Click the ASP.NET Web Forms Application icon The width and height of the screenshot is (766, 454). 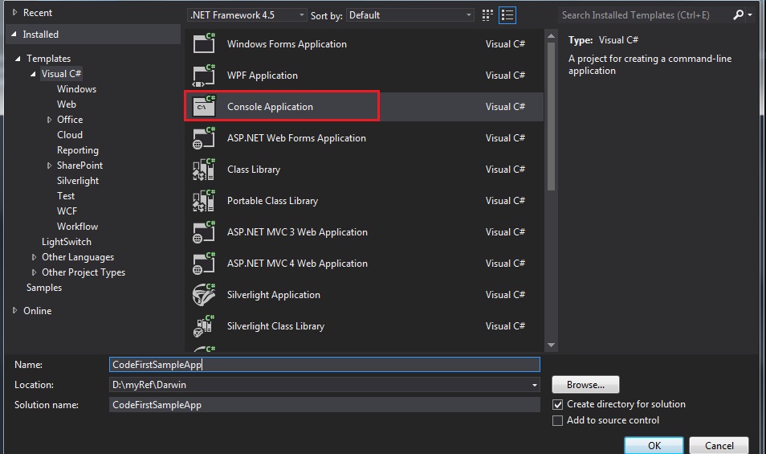pyautogui.click(x=204, y=138)
